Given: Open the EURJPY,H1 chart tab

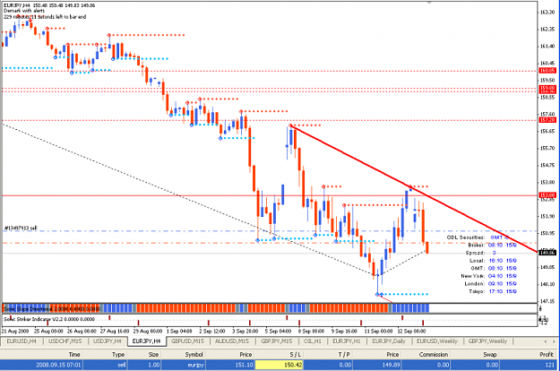Looking at the screenshot, I should click(347, 341).
